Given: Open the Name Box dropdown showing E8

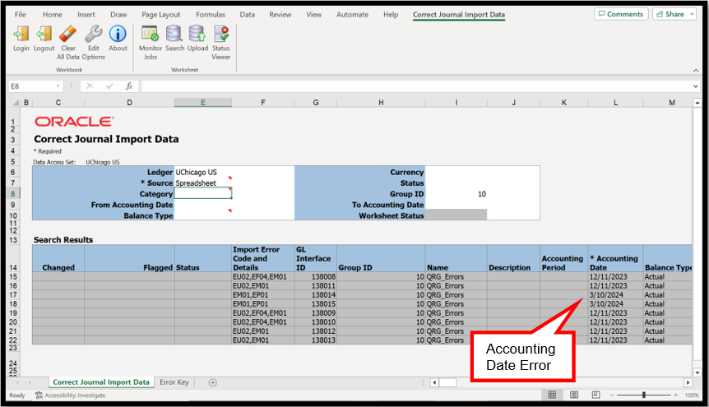Looking at the screenshot, I should [x=58, y=86].
